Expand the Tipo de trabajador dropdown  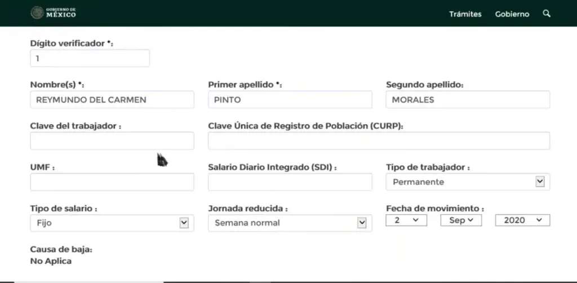coord(468,182)
